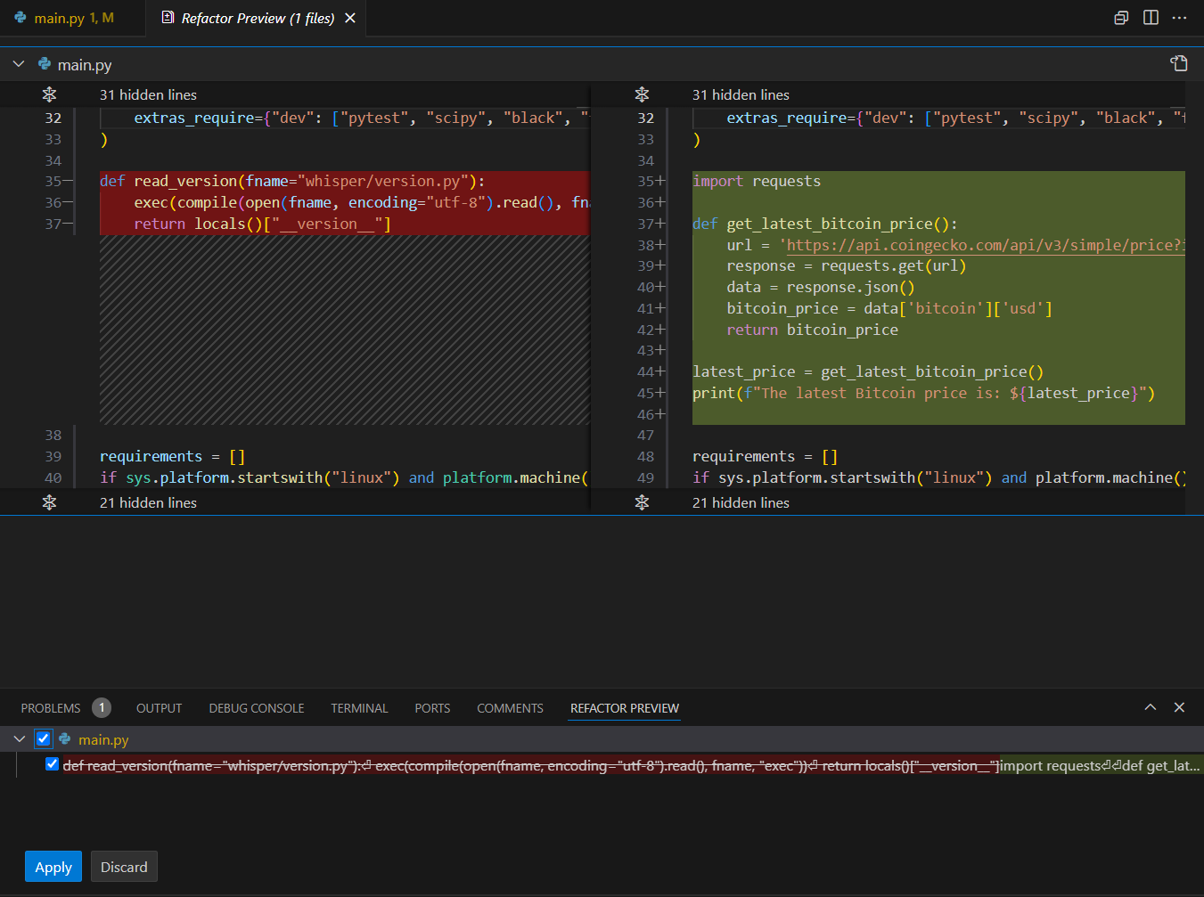Open the More Actions ellipsis menu
This screenshot has height=897, width=1204.
click(x=1180, y=18)
